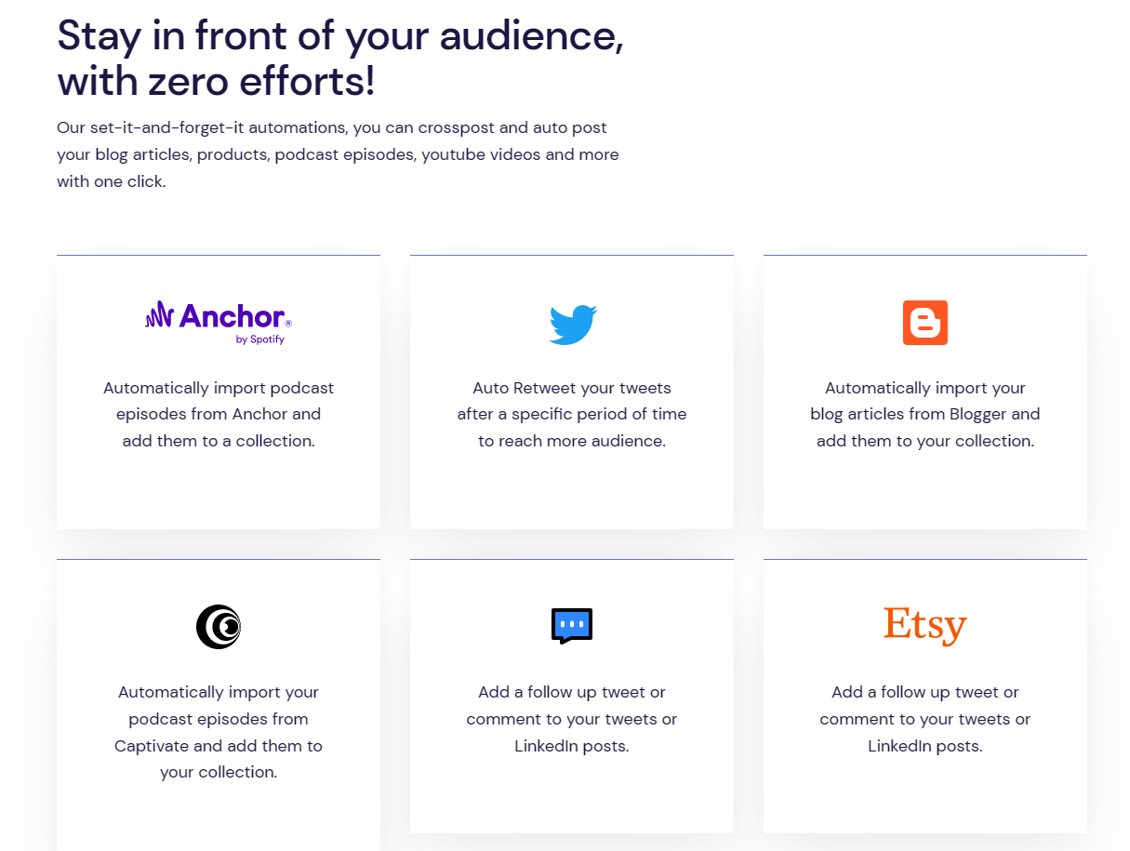
Task: Click follow up tweet text under chat icon
Action: [572, 719]
